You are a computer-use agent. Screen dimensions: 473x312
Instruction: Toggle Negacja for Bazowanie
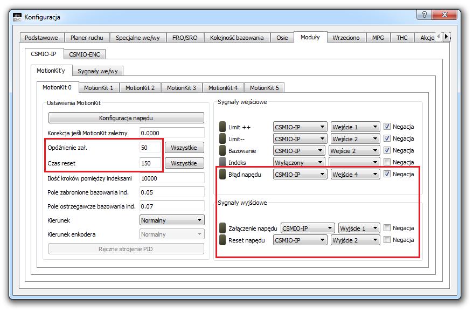coord(387,150)
